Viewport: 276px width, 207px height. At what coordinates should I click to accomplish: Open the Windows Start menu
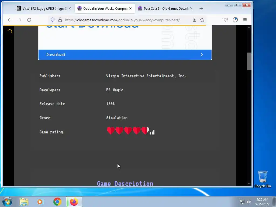pyautogui.click(x=7, y=202)
